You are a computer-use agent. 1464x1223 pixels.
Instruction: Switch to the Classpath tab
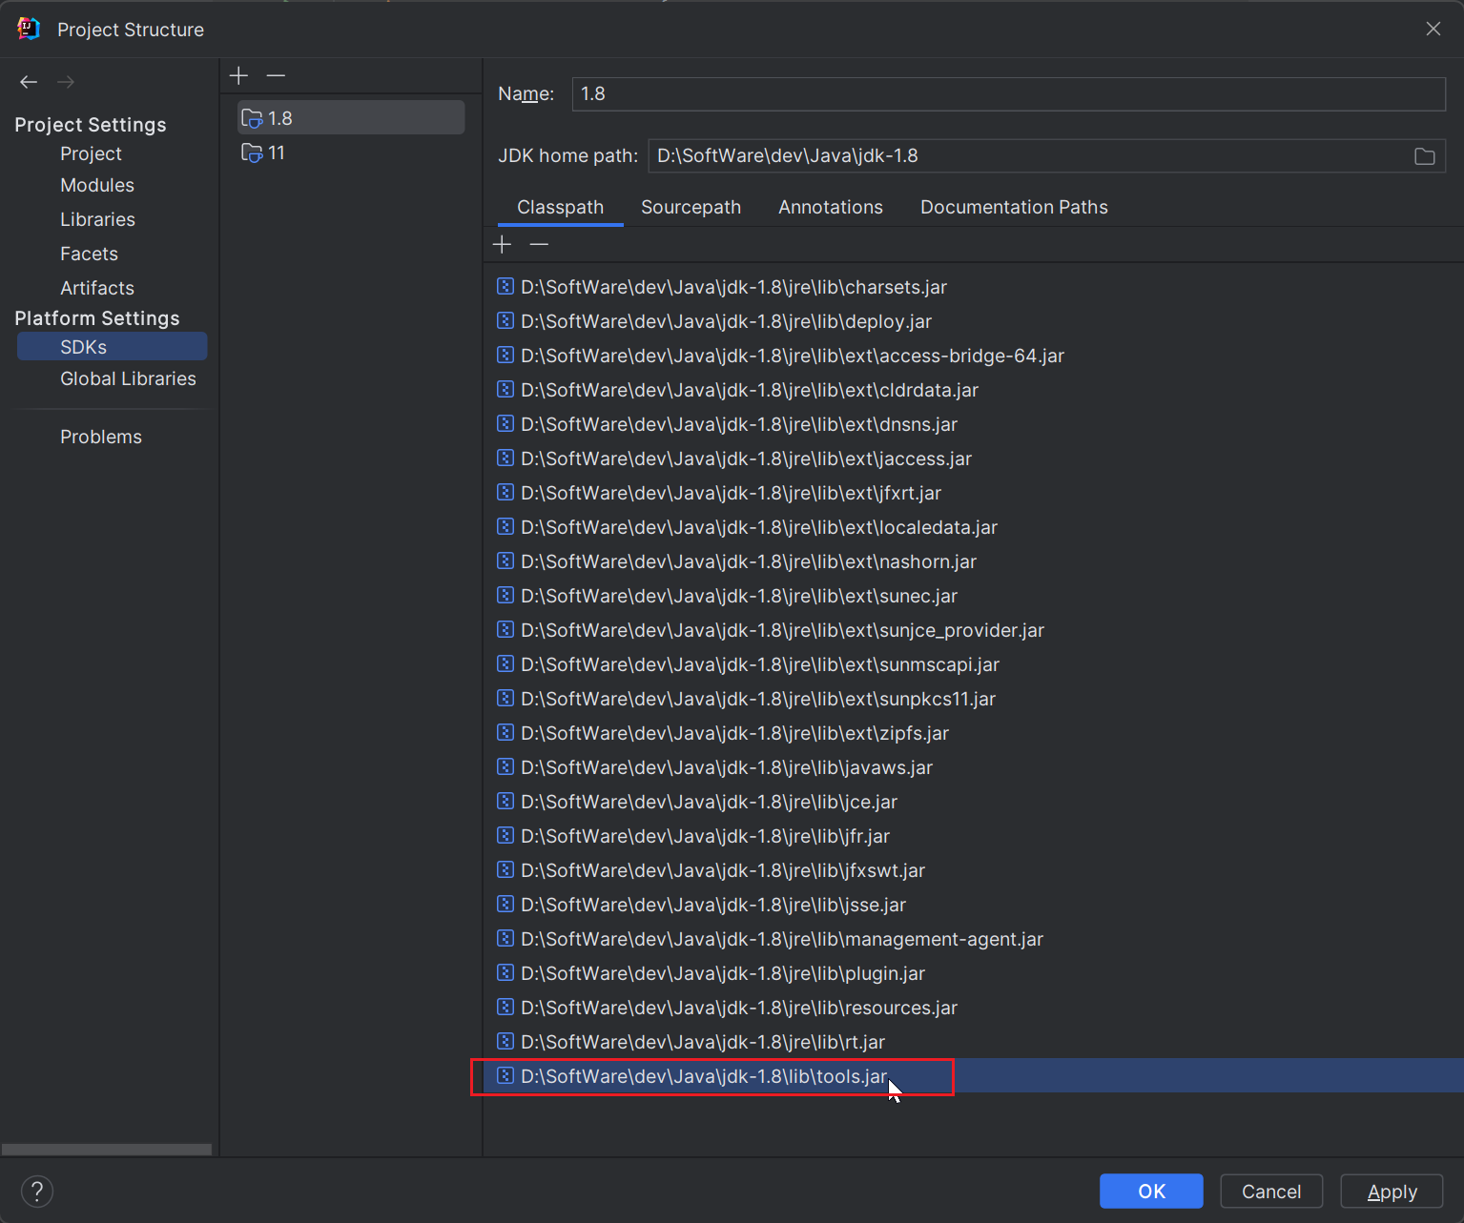tap(561, 207)
